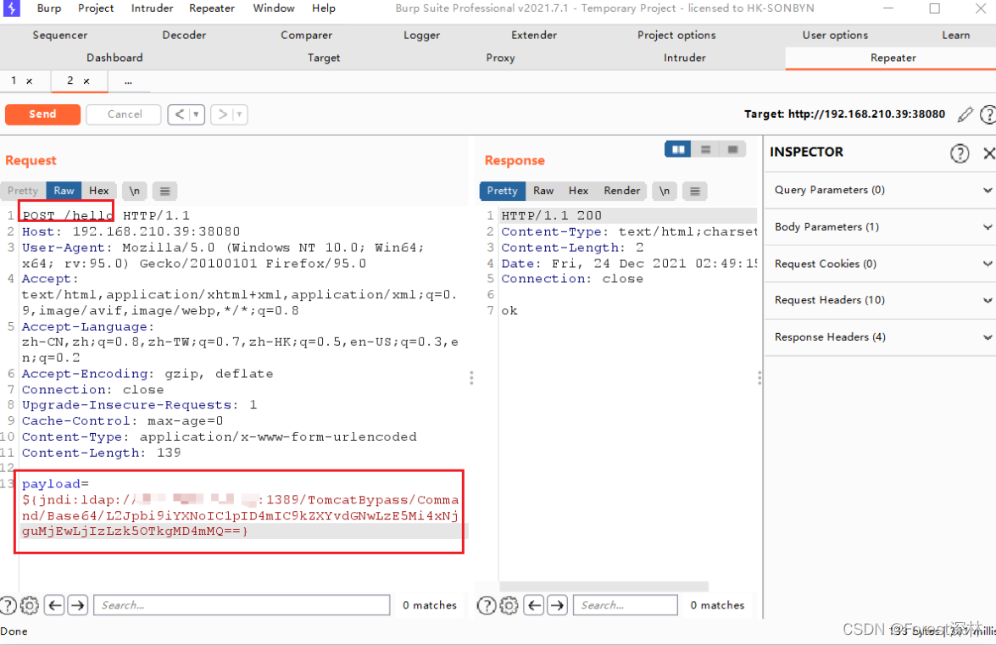Image resolution: width=996 pixels, height=645 pixels.
Task: Switch request view to Hex
Action: point(98,191)
